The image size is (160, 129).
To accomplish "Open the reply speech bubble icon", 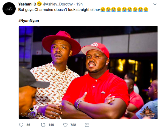I will [21, 125].
